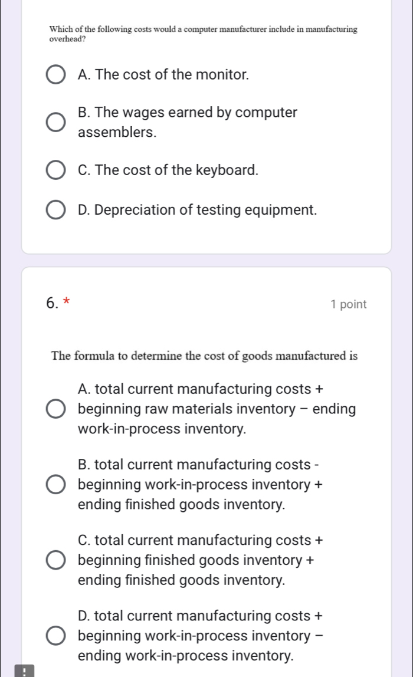Image resolution: width=413 pixels, height=677 pixels.
Task: Pick question 6 option D radio button
Action: pyautogui.click(x=56, y=636)
